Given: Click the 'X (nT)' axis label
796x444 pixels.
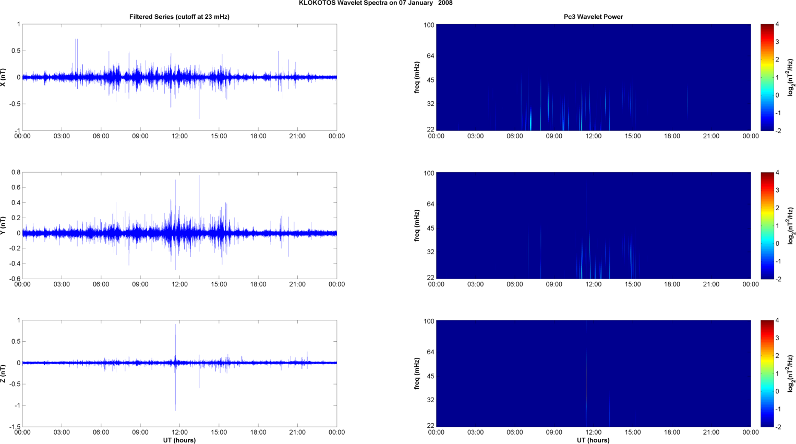Looking at the screenshot, I should (3, 77).
